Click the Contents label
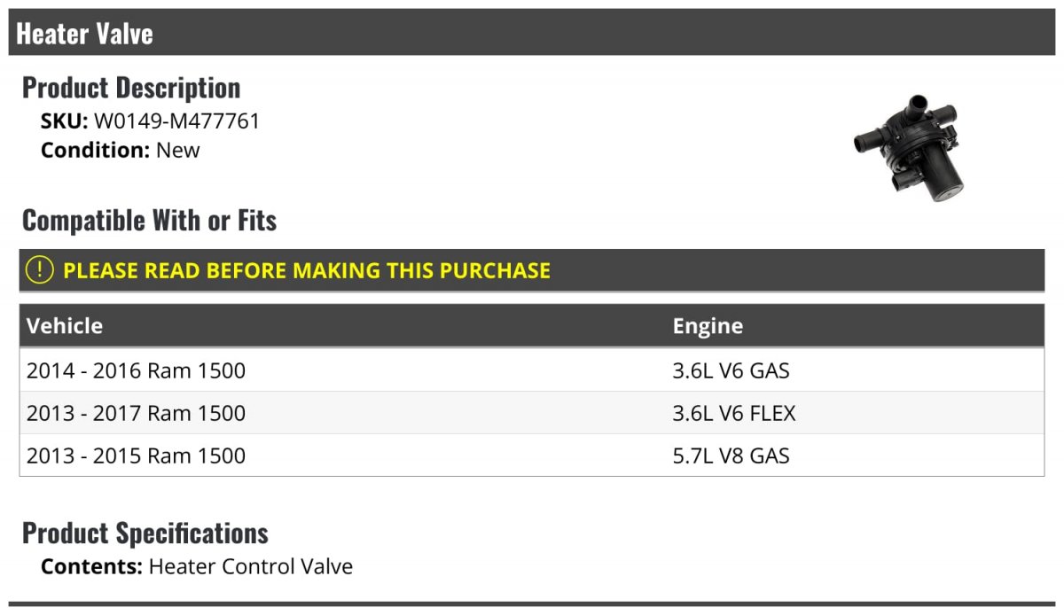 coord(91,566)
